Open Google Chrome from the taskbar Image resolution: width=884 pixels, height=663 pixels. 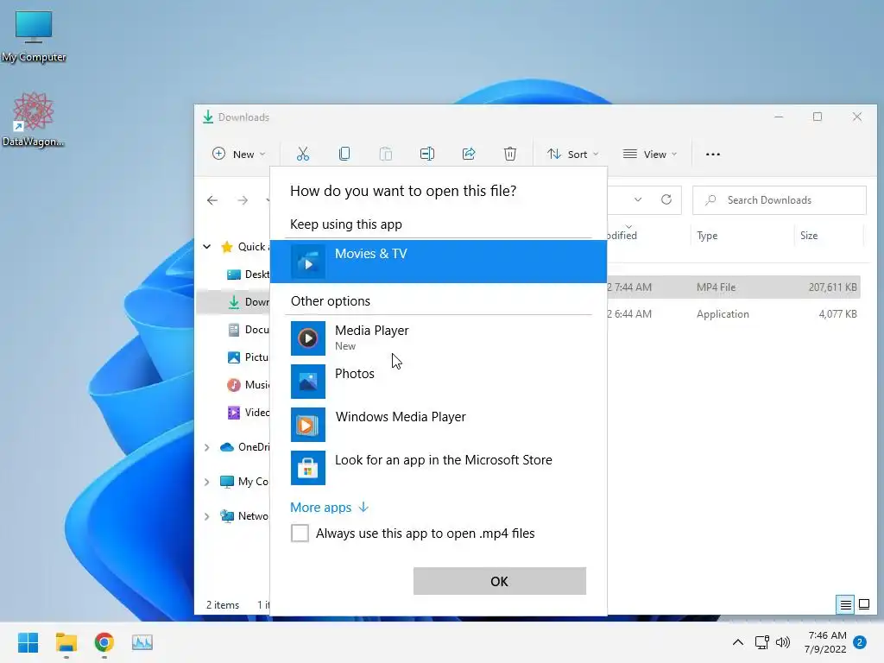click(x=104, y=642)
